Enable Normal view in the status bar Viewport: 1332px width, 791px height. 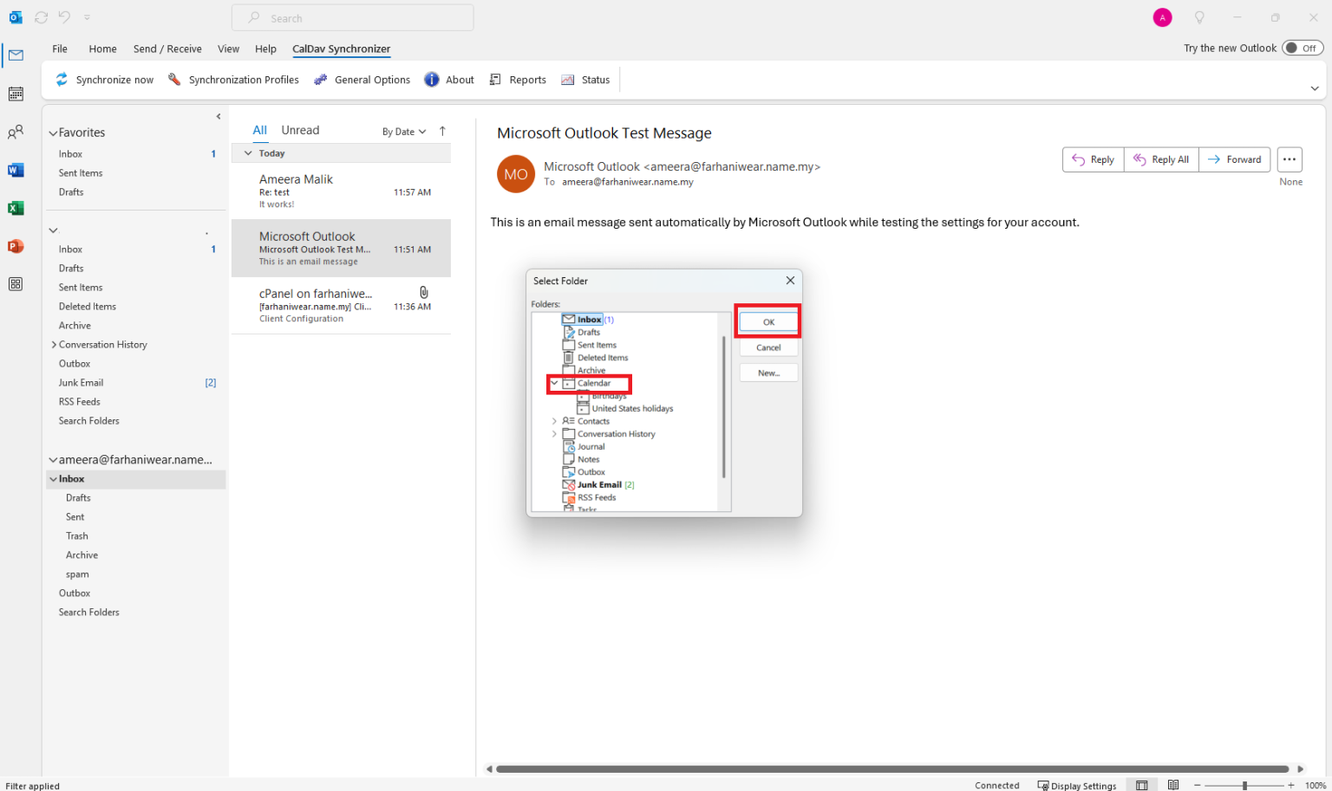(x=1142, y=784)
